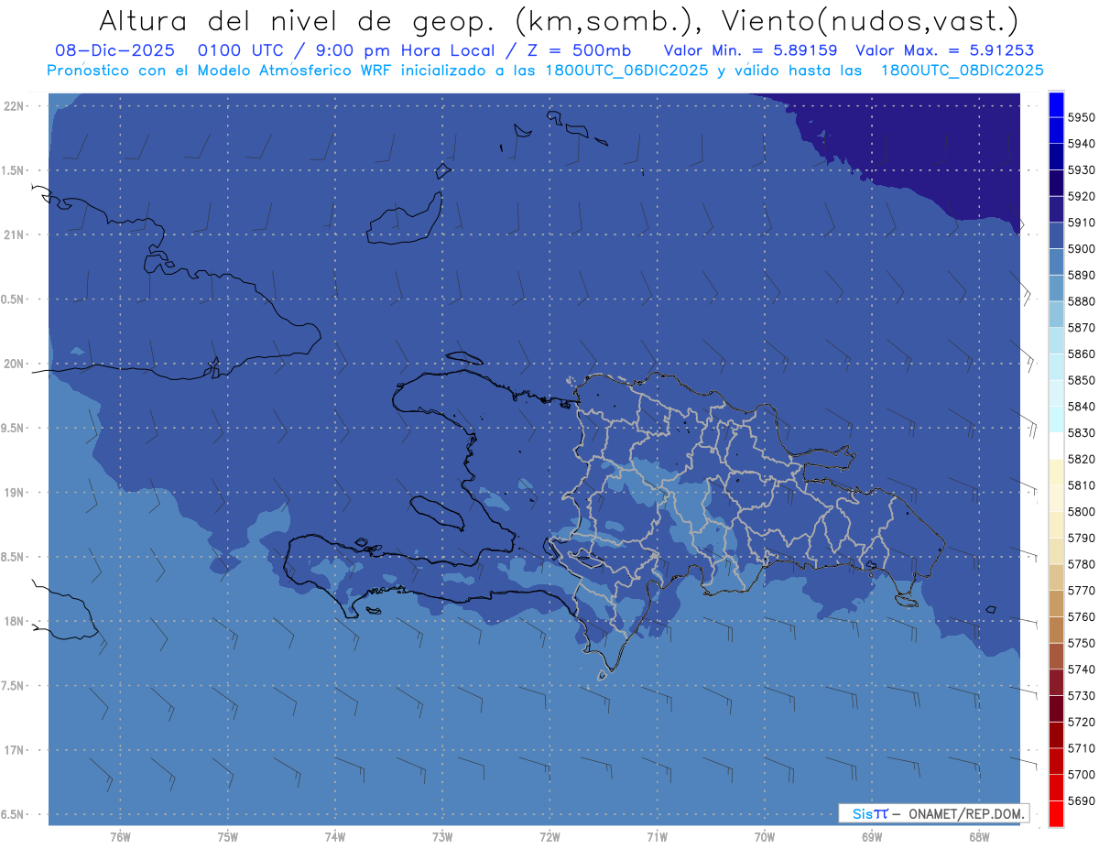This screenshot has width=1099, height=849.
Task: Click the '5800' legend value
Action: click(x=1082, y=512)
